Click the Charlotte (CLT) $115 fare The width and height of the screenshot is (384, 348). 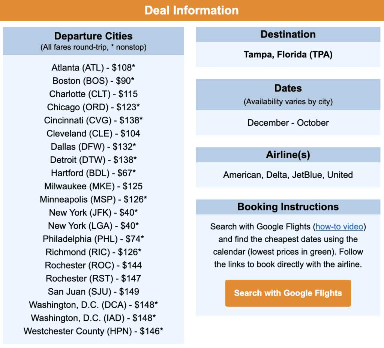93,94
